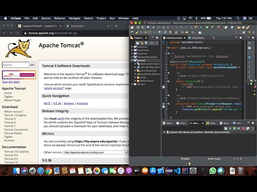Expand the WebContent folder
257x192 pixels.
coord(135,81)
